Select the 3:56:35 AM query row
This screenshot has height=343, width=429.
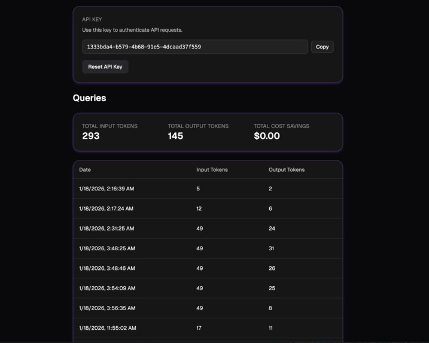coord(208,308)
